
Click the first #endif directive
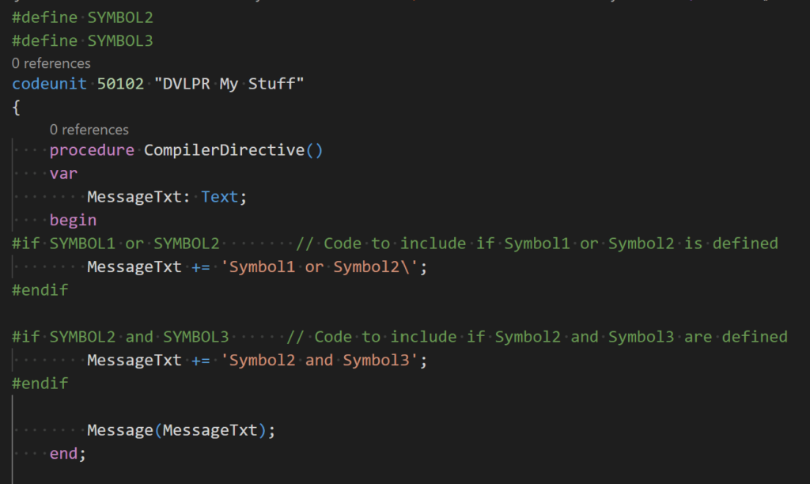[40, 290]
